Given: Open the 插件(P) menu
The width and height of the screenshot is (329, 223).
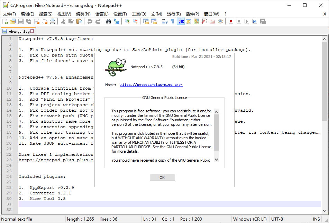Looking at the screenshot, I should [192, 14].
